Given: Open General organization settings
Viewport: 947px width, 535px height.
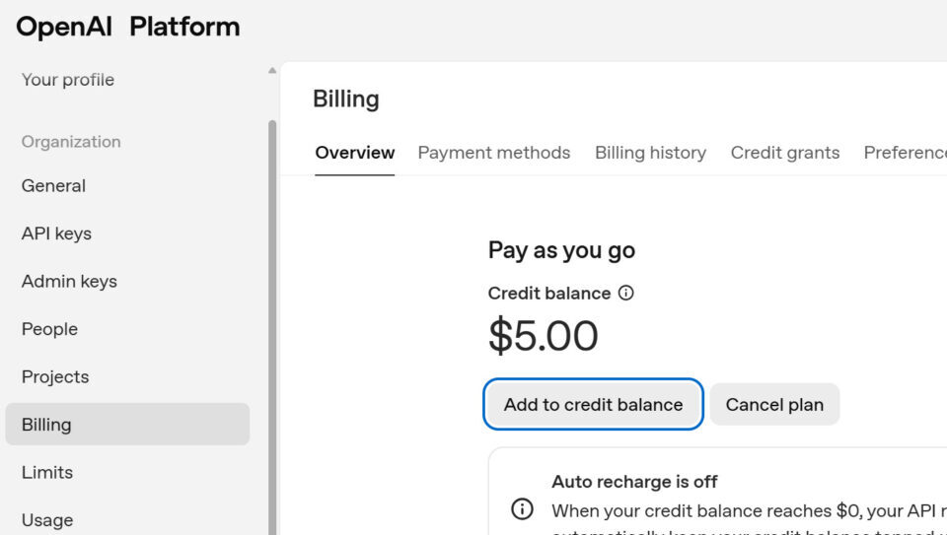Looking at the screenshot, I should pos(53,185).
